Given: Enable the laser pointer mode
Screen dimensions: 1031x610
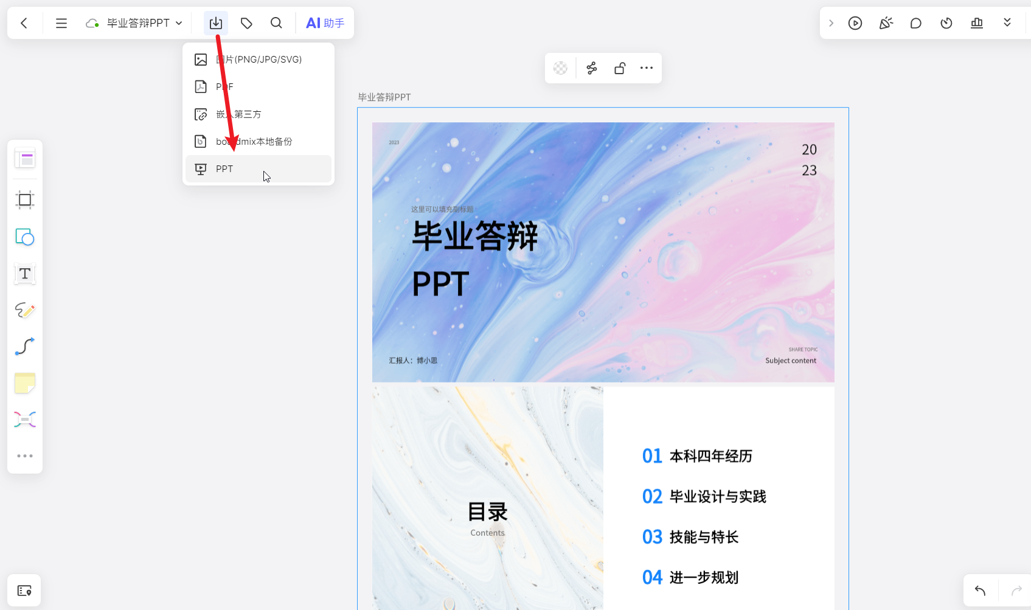Looking at the screenshot, I should 886,23.
